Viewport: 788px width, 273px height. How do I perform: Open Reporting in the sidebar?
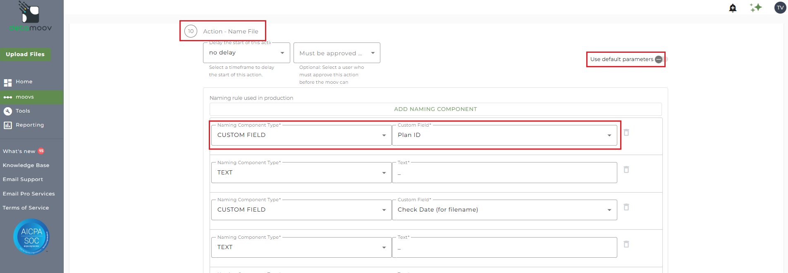click(x=29, y=125)
